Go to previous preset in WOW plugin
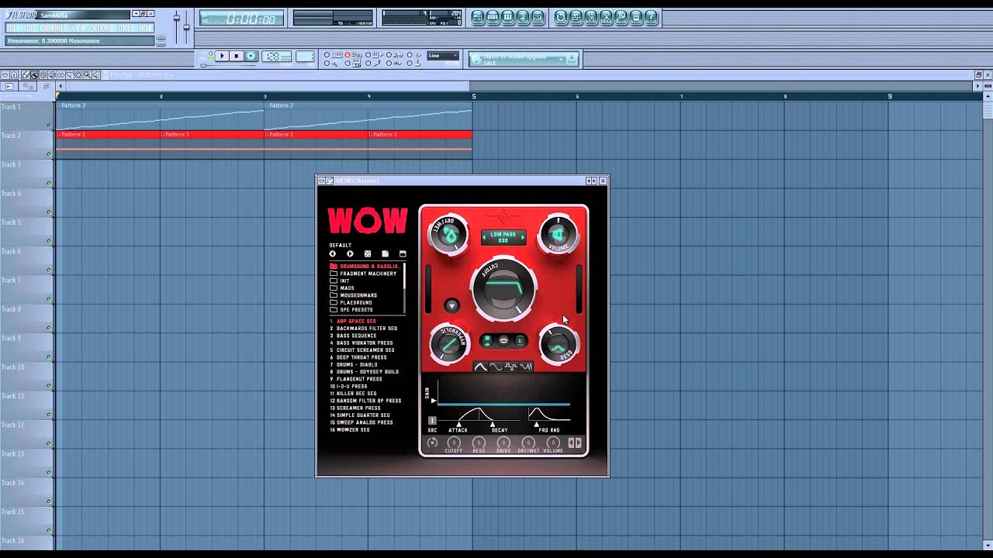Viewport: 993px width, 558px height. point(333,253)
